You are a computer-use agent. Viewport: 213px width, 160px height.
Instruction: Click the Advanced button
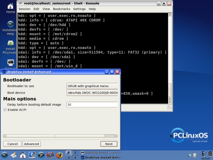coord(31,144)
